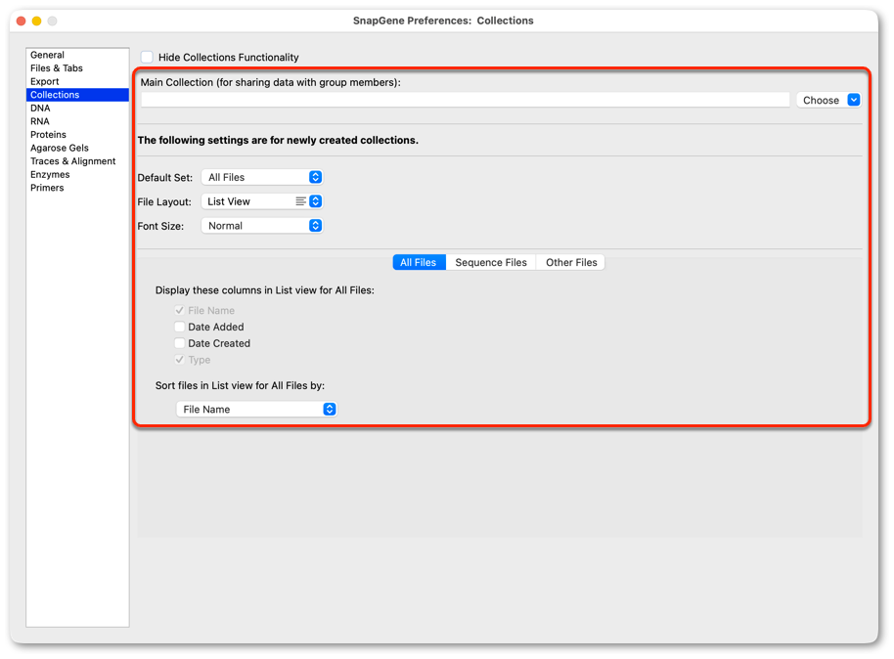Screen dimensions: 894x659
Task: Click the Choose dropdown arrow
Action: [854, 100]
